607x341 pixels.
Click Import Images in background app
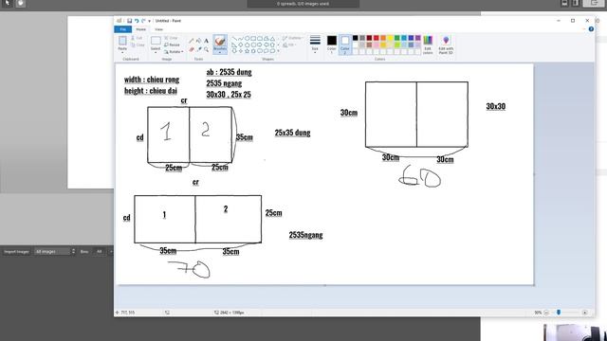pos(16,252)
